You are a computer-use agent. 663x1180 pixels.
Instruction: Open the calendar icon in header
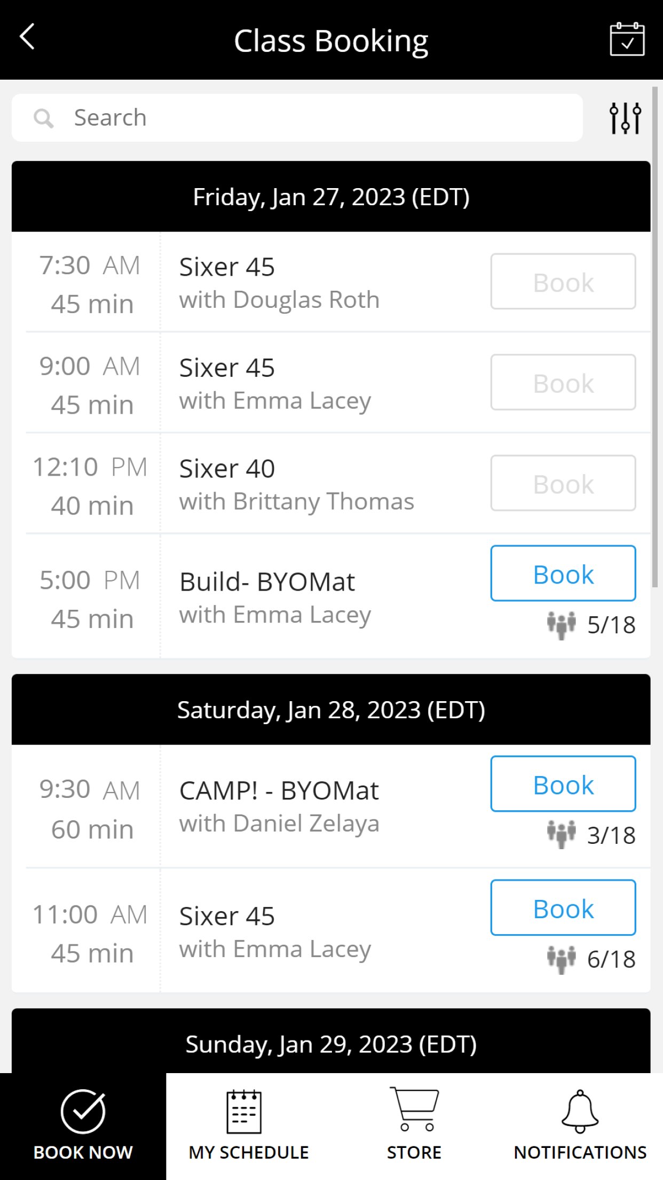click(x=627, y=39)
